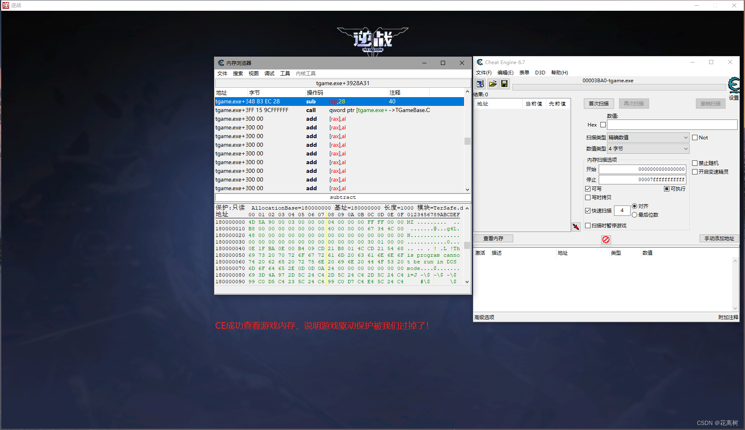Image resolution: width=745 pixels, height=430 pixels.
Task: Click the 再次扫描 button
Action: 634,104
